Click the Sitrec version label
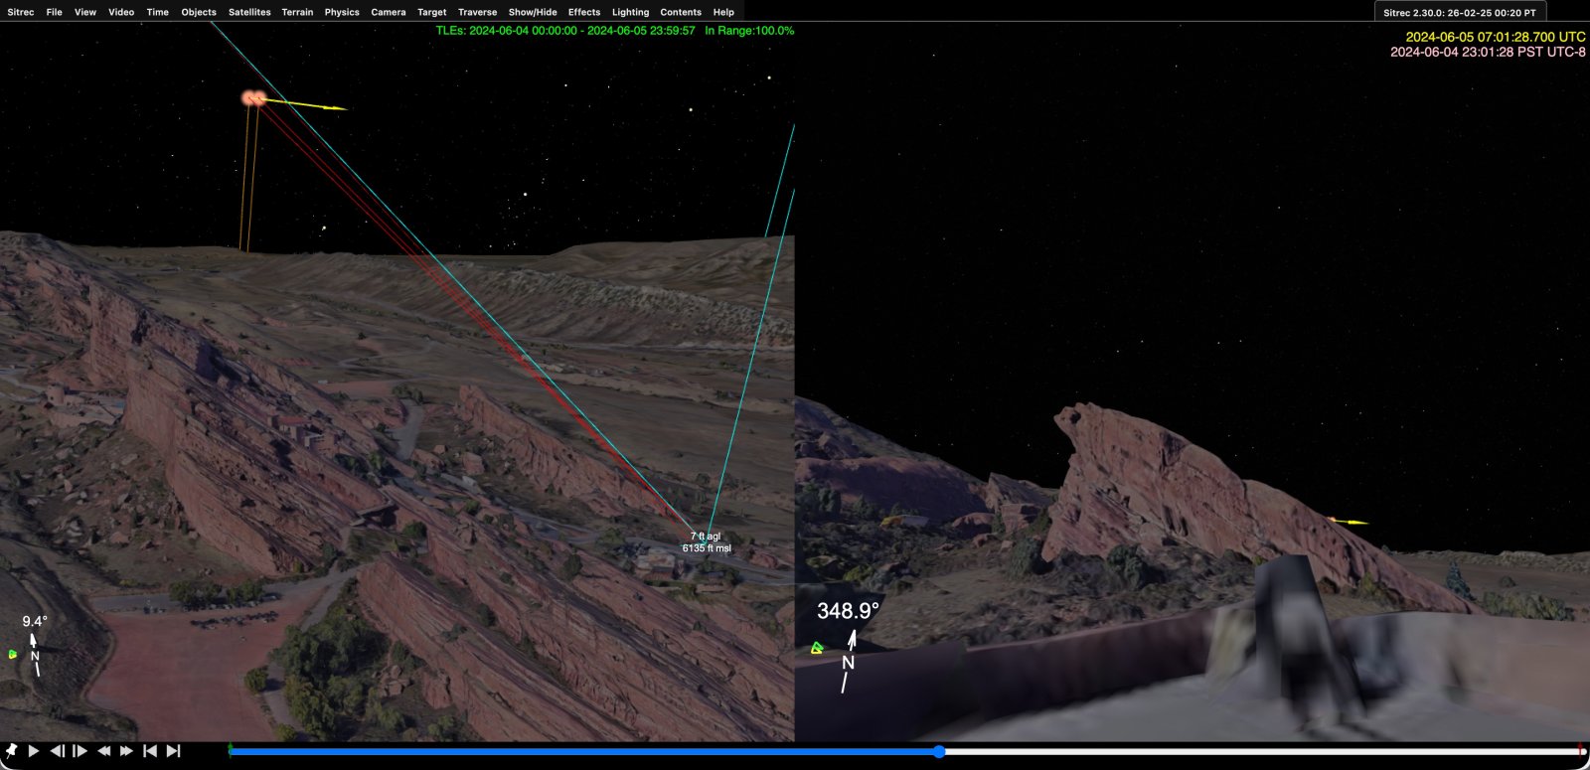 point(1459,13)
